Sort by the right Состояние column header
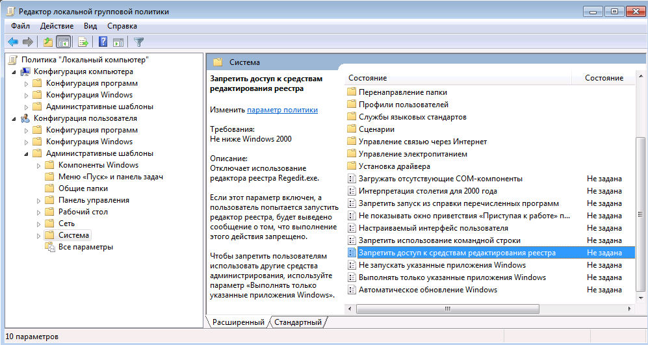Screen dimensions: 648x345 pos(603,78)
